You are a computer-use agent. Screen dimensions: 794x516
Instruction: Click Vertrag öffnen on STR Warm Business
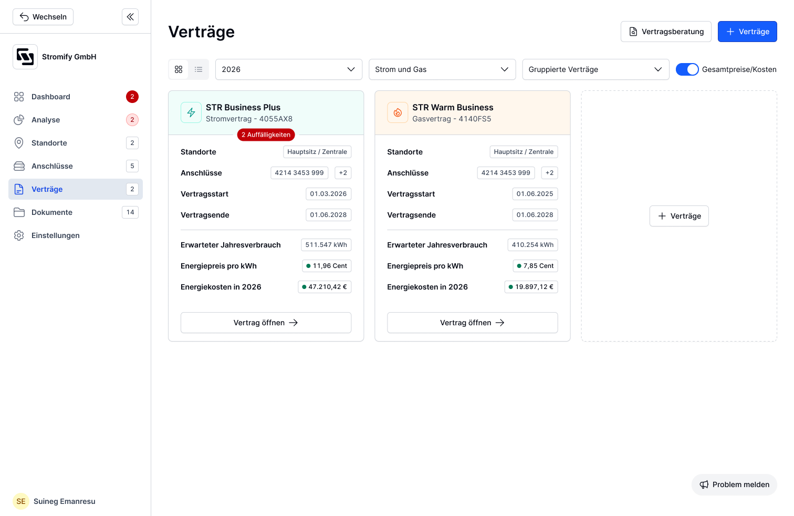click(x=472, y=323)
